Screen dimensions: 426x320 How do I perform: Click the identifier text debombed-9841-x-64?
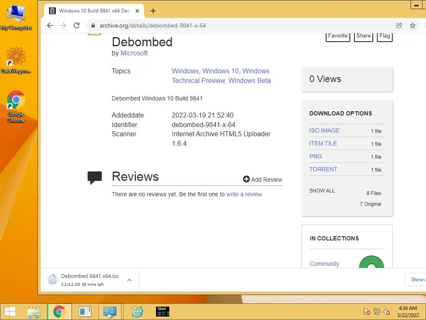[203, 125]
